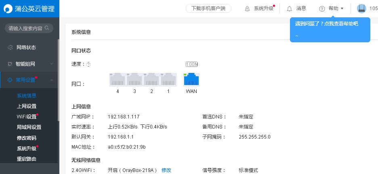Image resolution: width=378 pixels, height=174 pixels.
Task: Open the 帮助 dropdown menu
Action: 334,8
